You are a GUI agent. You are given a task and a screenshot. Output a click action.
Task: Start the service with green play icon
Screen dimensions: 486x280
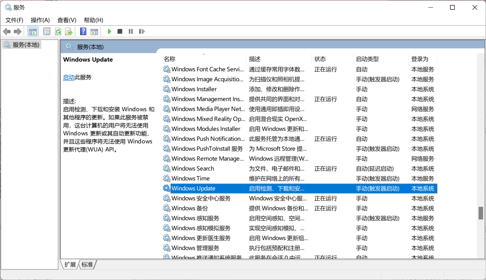coord(109,31)
